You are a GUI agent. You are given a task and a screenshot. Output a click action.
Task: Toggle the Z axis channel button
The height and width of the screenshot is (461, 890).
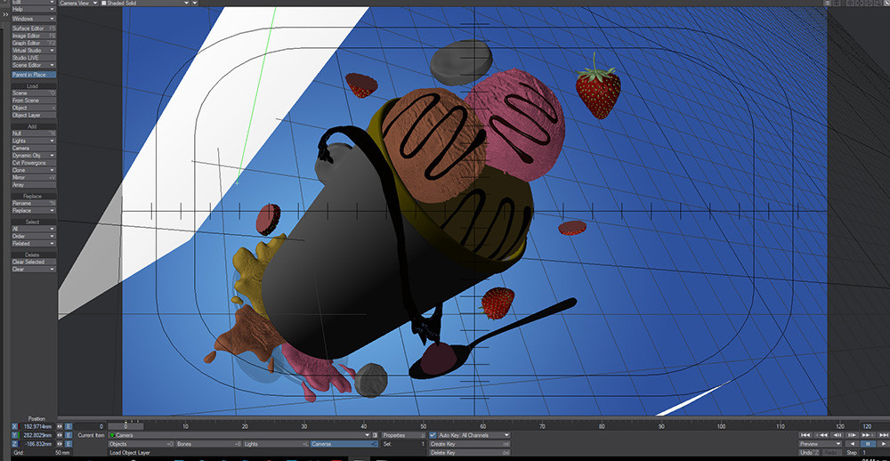15,443
